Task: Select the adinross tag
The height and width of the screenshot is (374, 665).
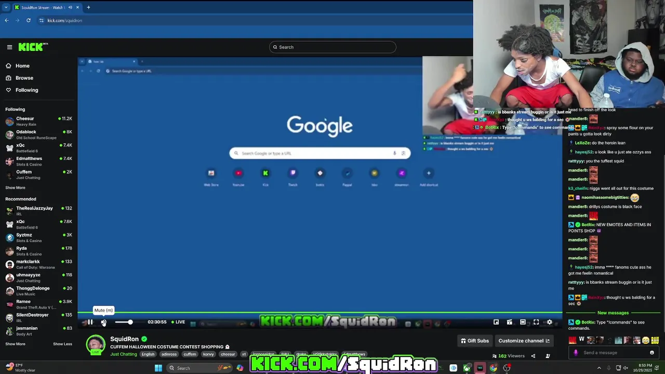Action: pyautogui.click(x=169, y=354)
